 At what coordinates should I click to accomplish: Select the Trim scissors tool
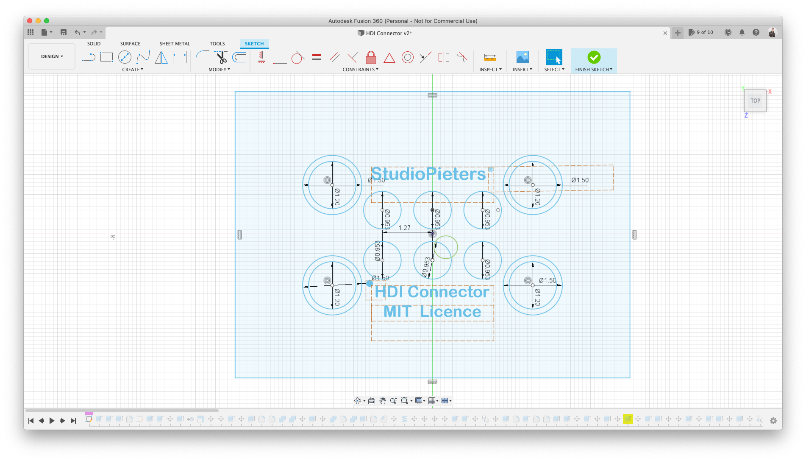tap(221, 57)
